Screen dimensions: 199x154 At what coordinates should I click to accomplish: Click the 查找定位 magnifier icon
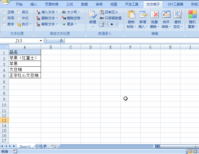click(177, 15)
